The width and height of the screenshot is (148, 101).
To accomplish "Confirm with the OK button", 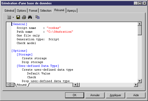I will point(75,95).
